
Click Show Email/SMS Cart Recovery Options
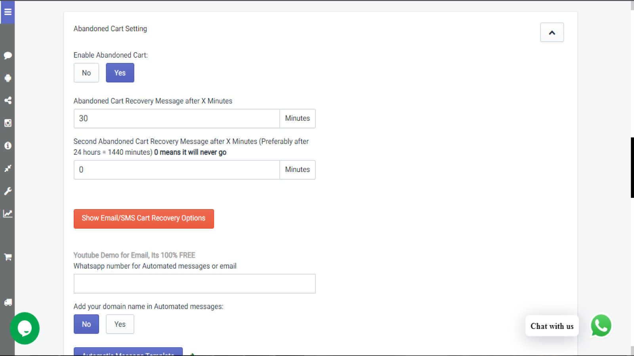[x=144, y=219]
